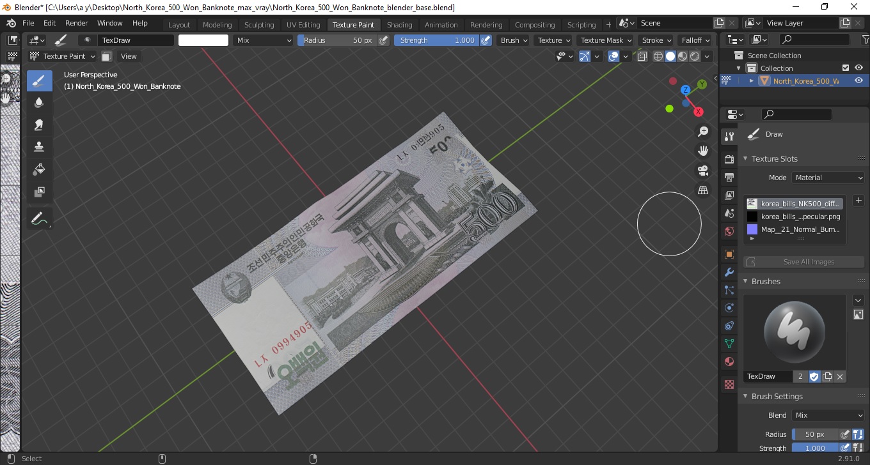Select the Clone stamp tool
Viewport: 870px width, 465px height.
click(x=39, y=147)
